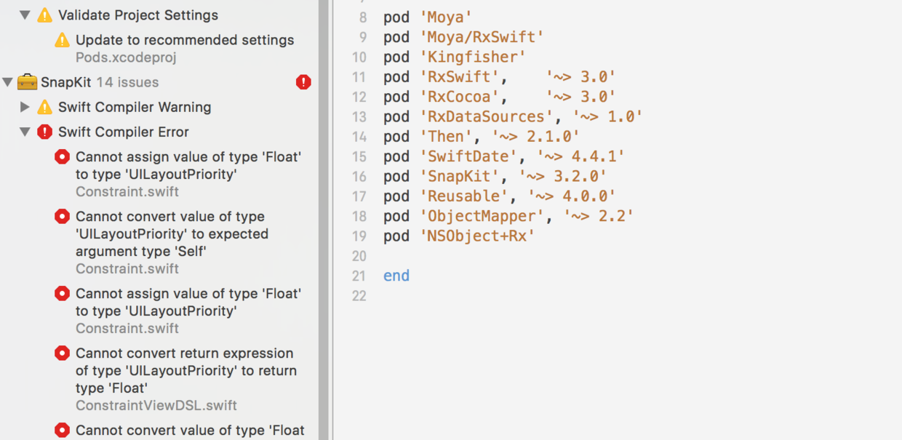Click the line 16 SnapKit pod entry
This screenshot has width=902, height=440.
click(495, 176)
